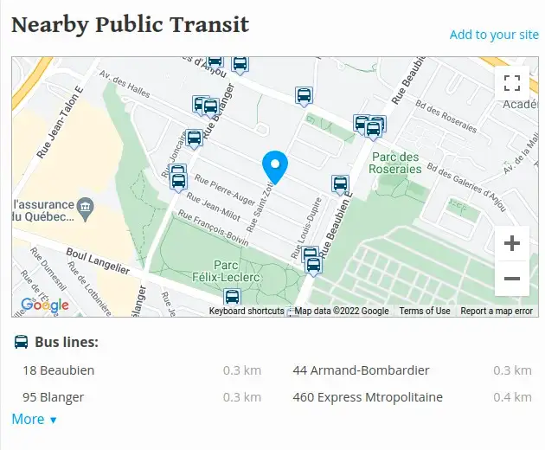Click Report a map error
The height and width of the screenshot is (450, 545).
pyautogui.click(x=497, y=311)
